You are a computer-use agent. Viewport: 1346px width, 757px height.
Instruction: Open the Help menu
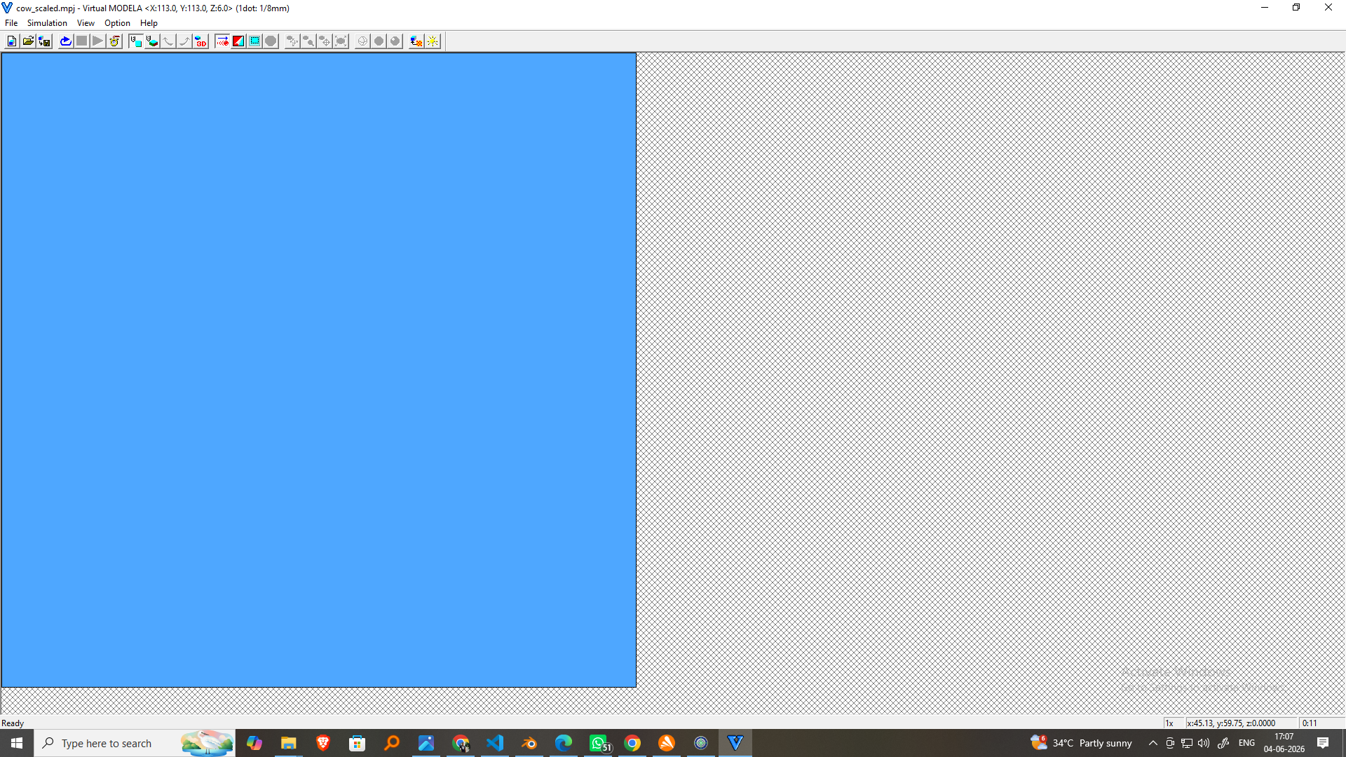click(x=149, y=23)
